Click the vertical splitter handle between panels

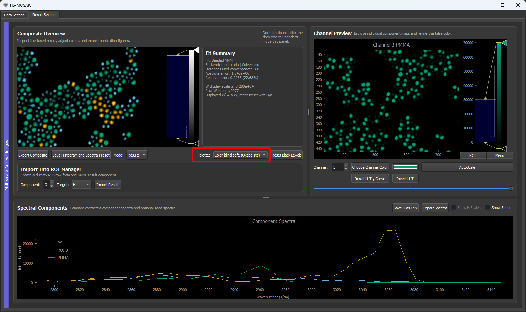pos(308,112)
